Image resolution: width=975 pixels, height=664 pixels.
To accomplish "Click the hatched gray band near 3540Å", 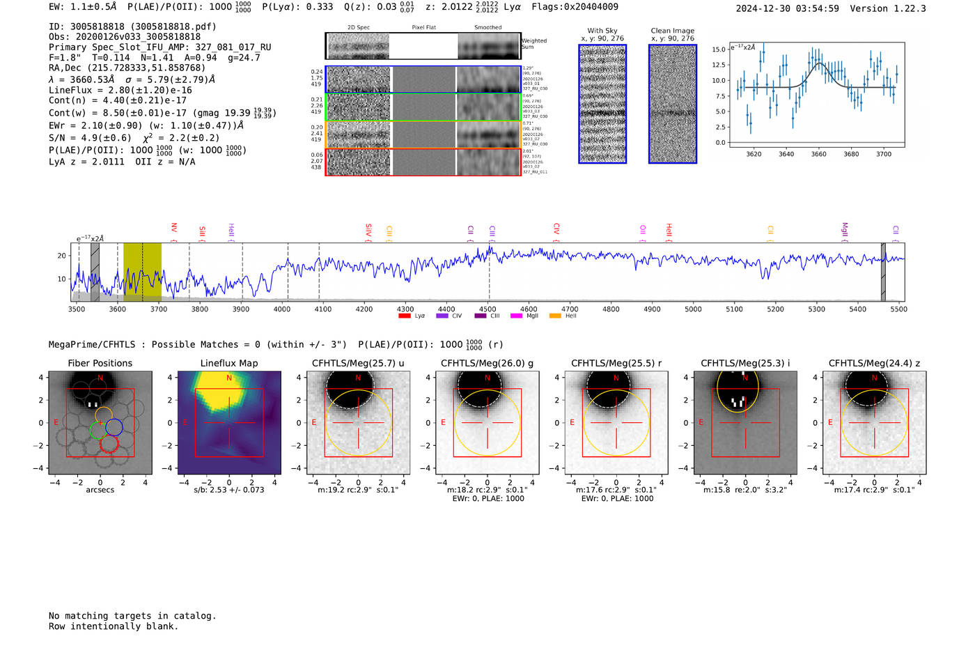I will coord(95,272).
